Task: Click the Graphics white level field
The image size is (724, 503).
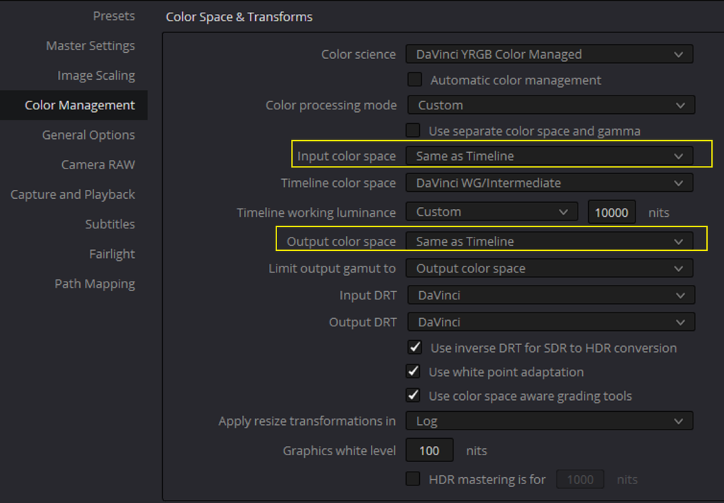Action: (x=429, y=450)
